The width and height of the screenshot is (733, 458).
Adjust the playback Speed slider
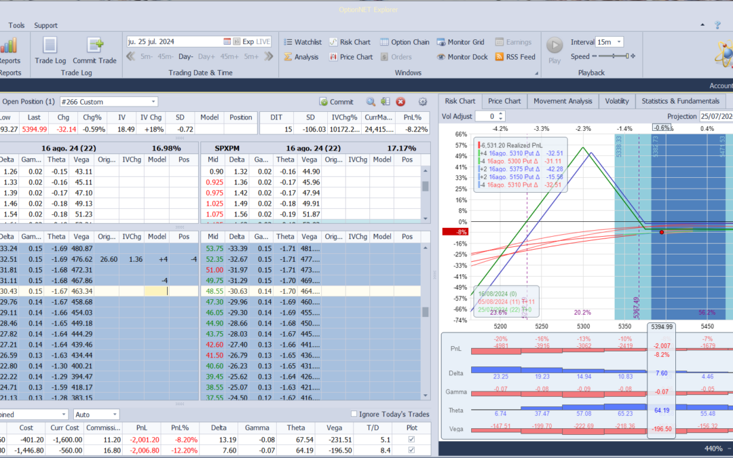click(614, 56)
